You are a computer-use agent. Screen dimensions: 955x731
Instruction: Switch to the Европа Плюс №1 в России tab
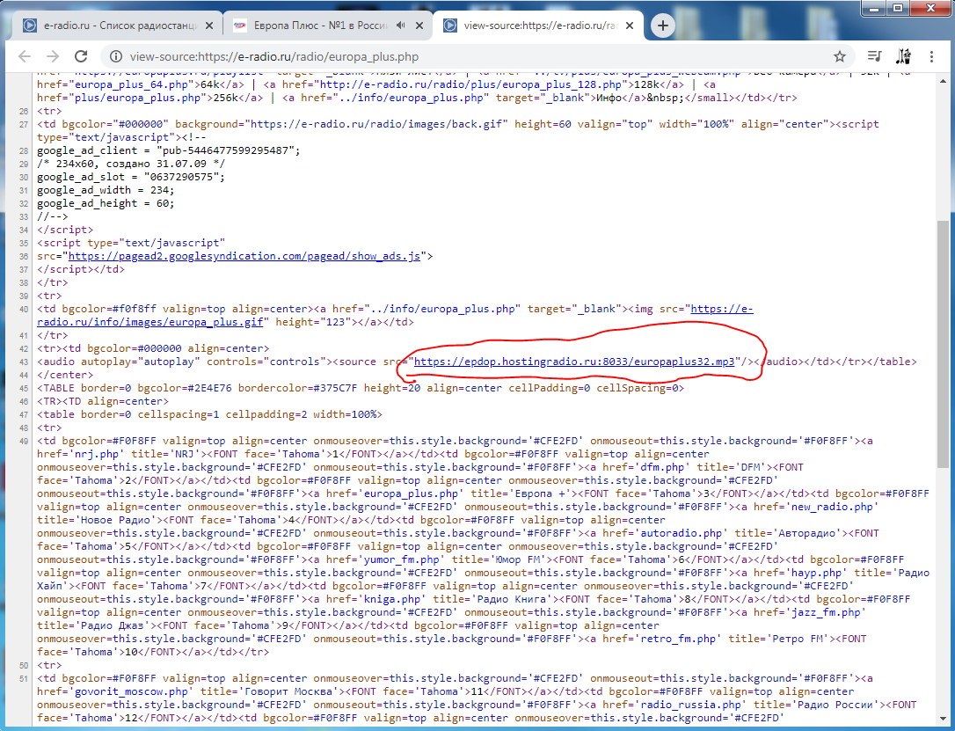tap(320, 26)
